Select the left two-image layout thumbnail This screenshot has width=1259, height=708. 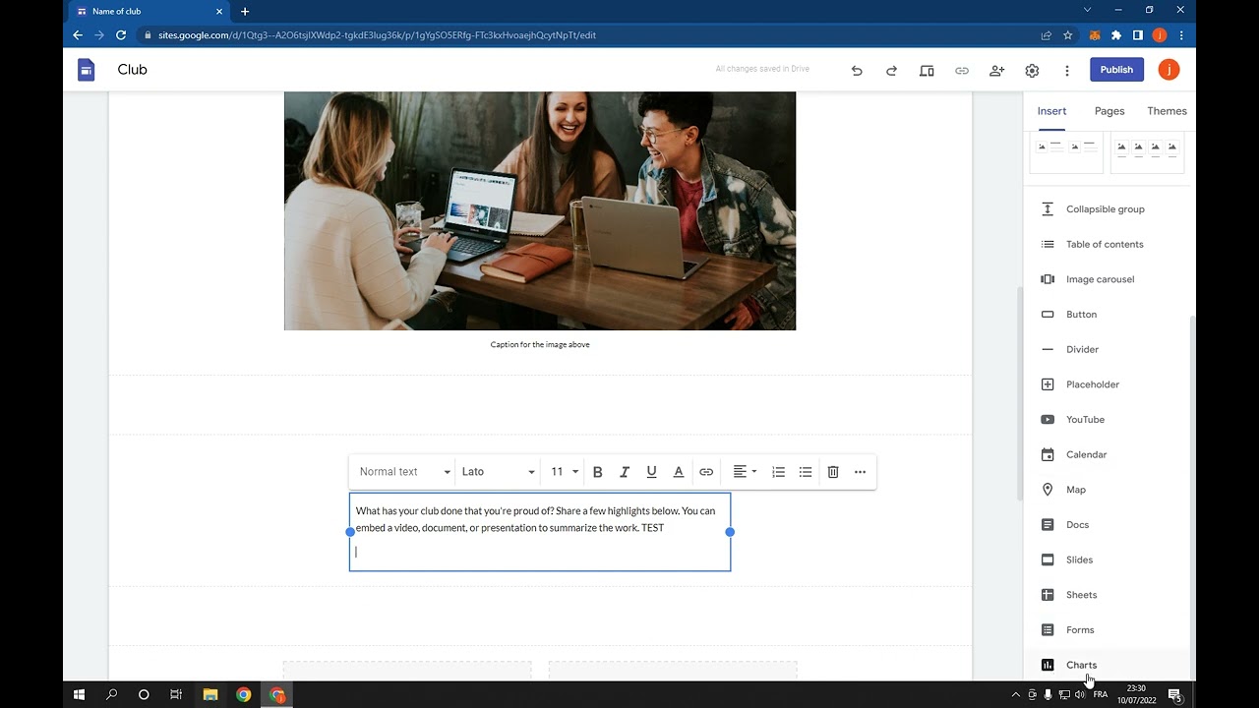1066,153
